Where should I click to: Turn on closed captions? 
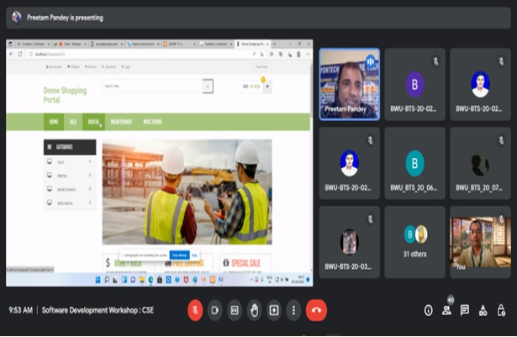point(235,310)
